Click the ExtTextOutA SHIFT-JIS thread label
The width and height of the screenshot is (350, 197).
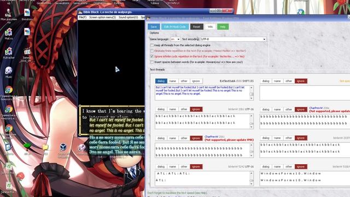coord(237,81)
